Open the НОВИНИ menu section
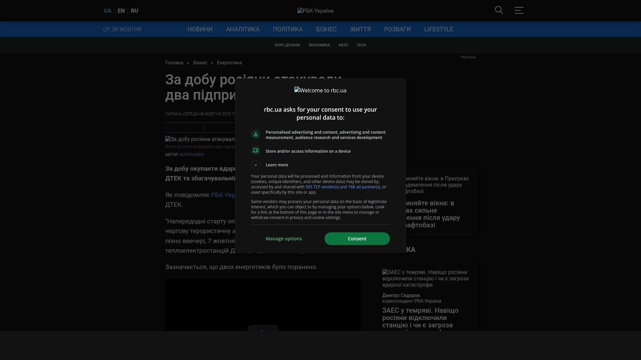641x360 pixels. [x=200, y=29]
